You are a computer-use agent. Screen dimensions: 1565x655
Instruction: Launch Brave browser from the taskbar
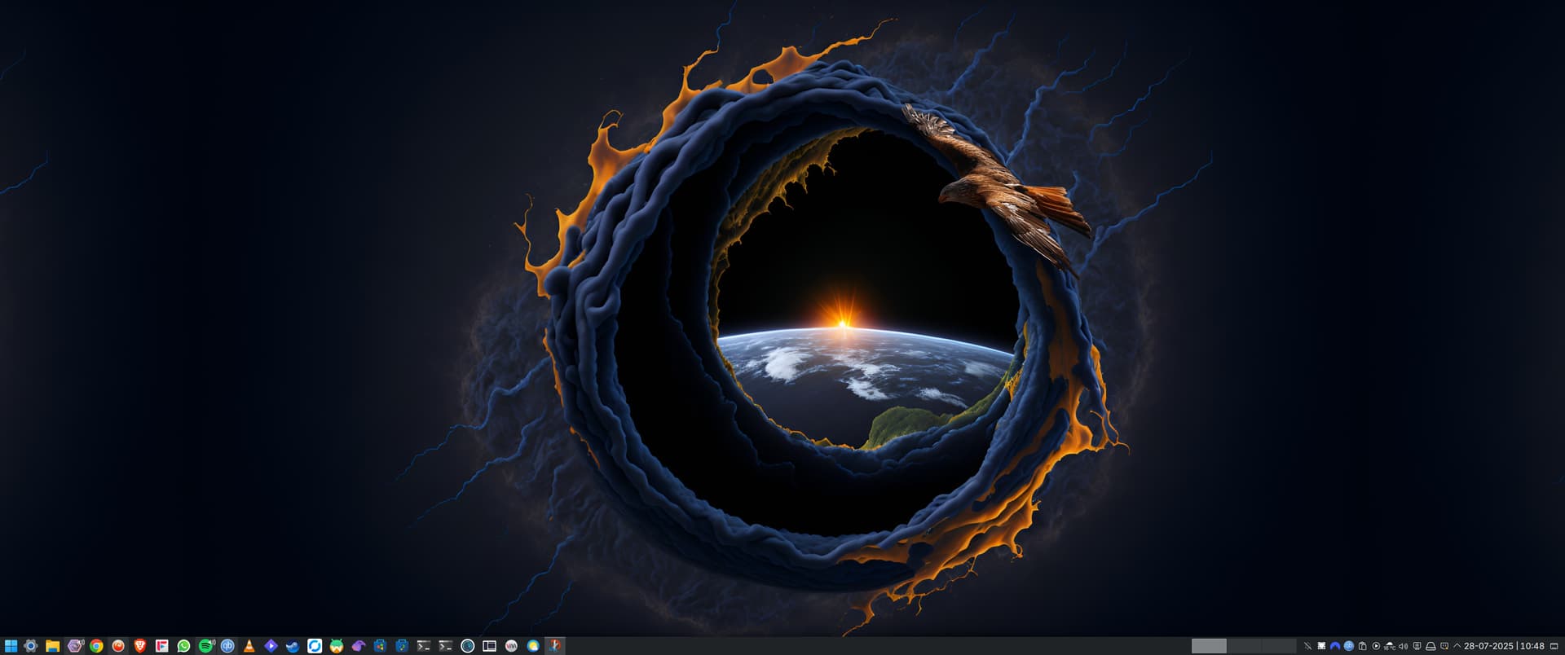point(140,646)
